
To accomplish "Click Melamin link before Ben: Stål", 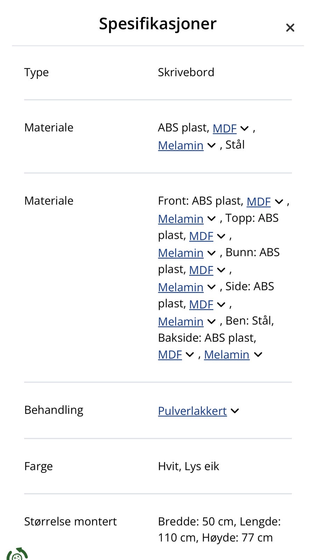I will tap(180, 321).
